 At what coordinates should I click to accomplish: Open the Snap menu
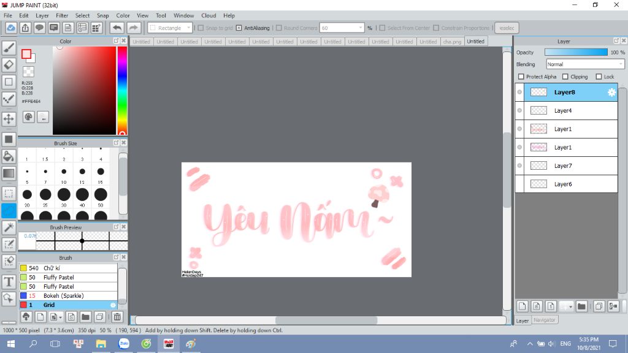(102, 15)
